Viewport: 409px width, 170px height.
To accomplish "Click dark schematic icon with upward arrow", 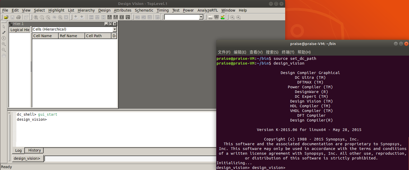I will click(128, 17).
